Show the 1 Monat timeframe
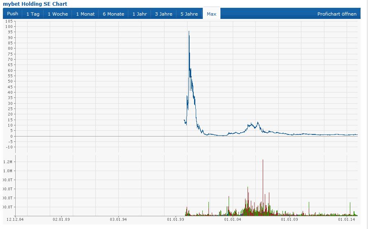The image size is (368, 229). [85, 14]
